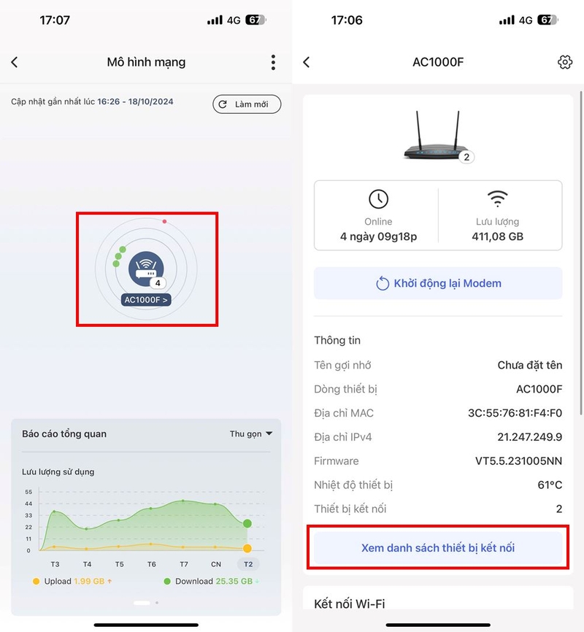Tap Báo cáo tổng quan heading
Viewport: 584px width, 632px height.
point(64,434)
